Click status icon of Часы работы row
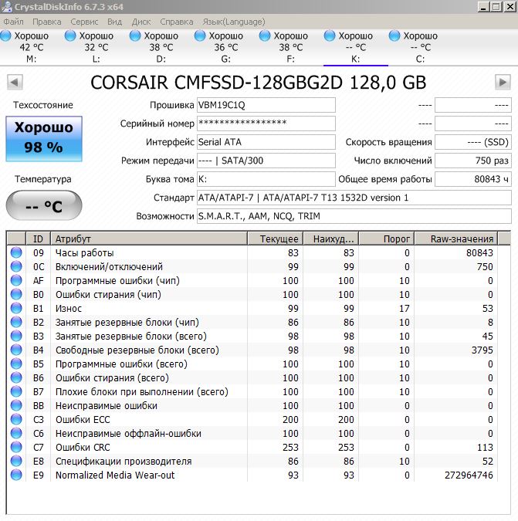The image size is (518, 521). 16,252
